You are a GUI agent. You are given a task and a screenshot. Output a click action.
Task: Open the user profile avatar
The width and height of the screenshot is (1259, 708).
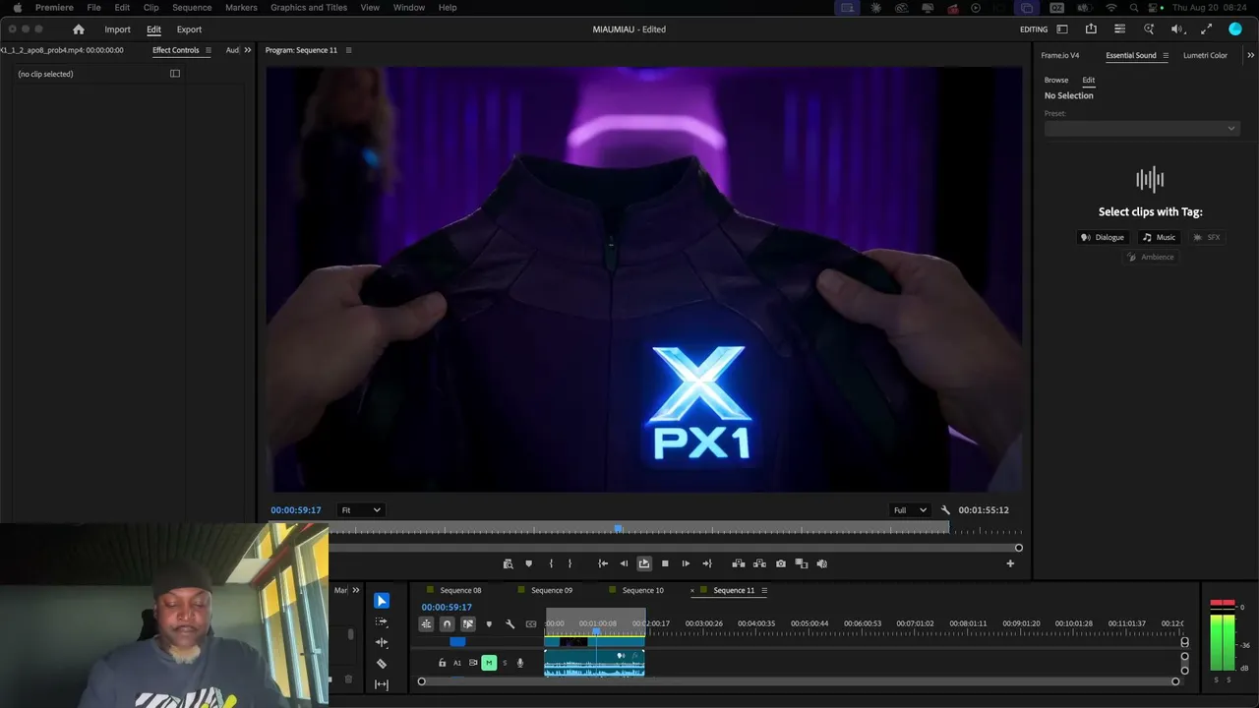[1235, 29]
